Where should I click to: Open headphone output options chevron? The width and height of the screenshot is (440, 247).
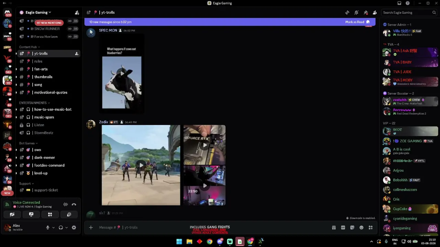(x=66, y=227)
